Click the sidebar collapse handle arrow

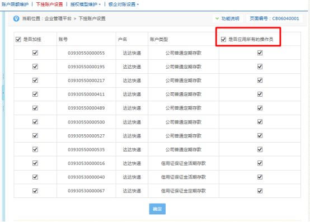[x=3, y=93]
